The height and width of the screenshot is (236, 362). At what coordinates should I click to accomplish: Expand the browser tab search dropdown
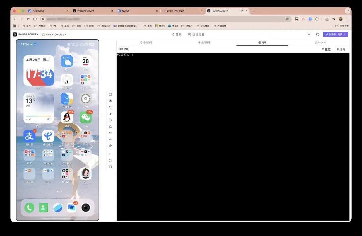(x=348, y=11)
